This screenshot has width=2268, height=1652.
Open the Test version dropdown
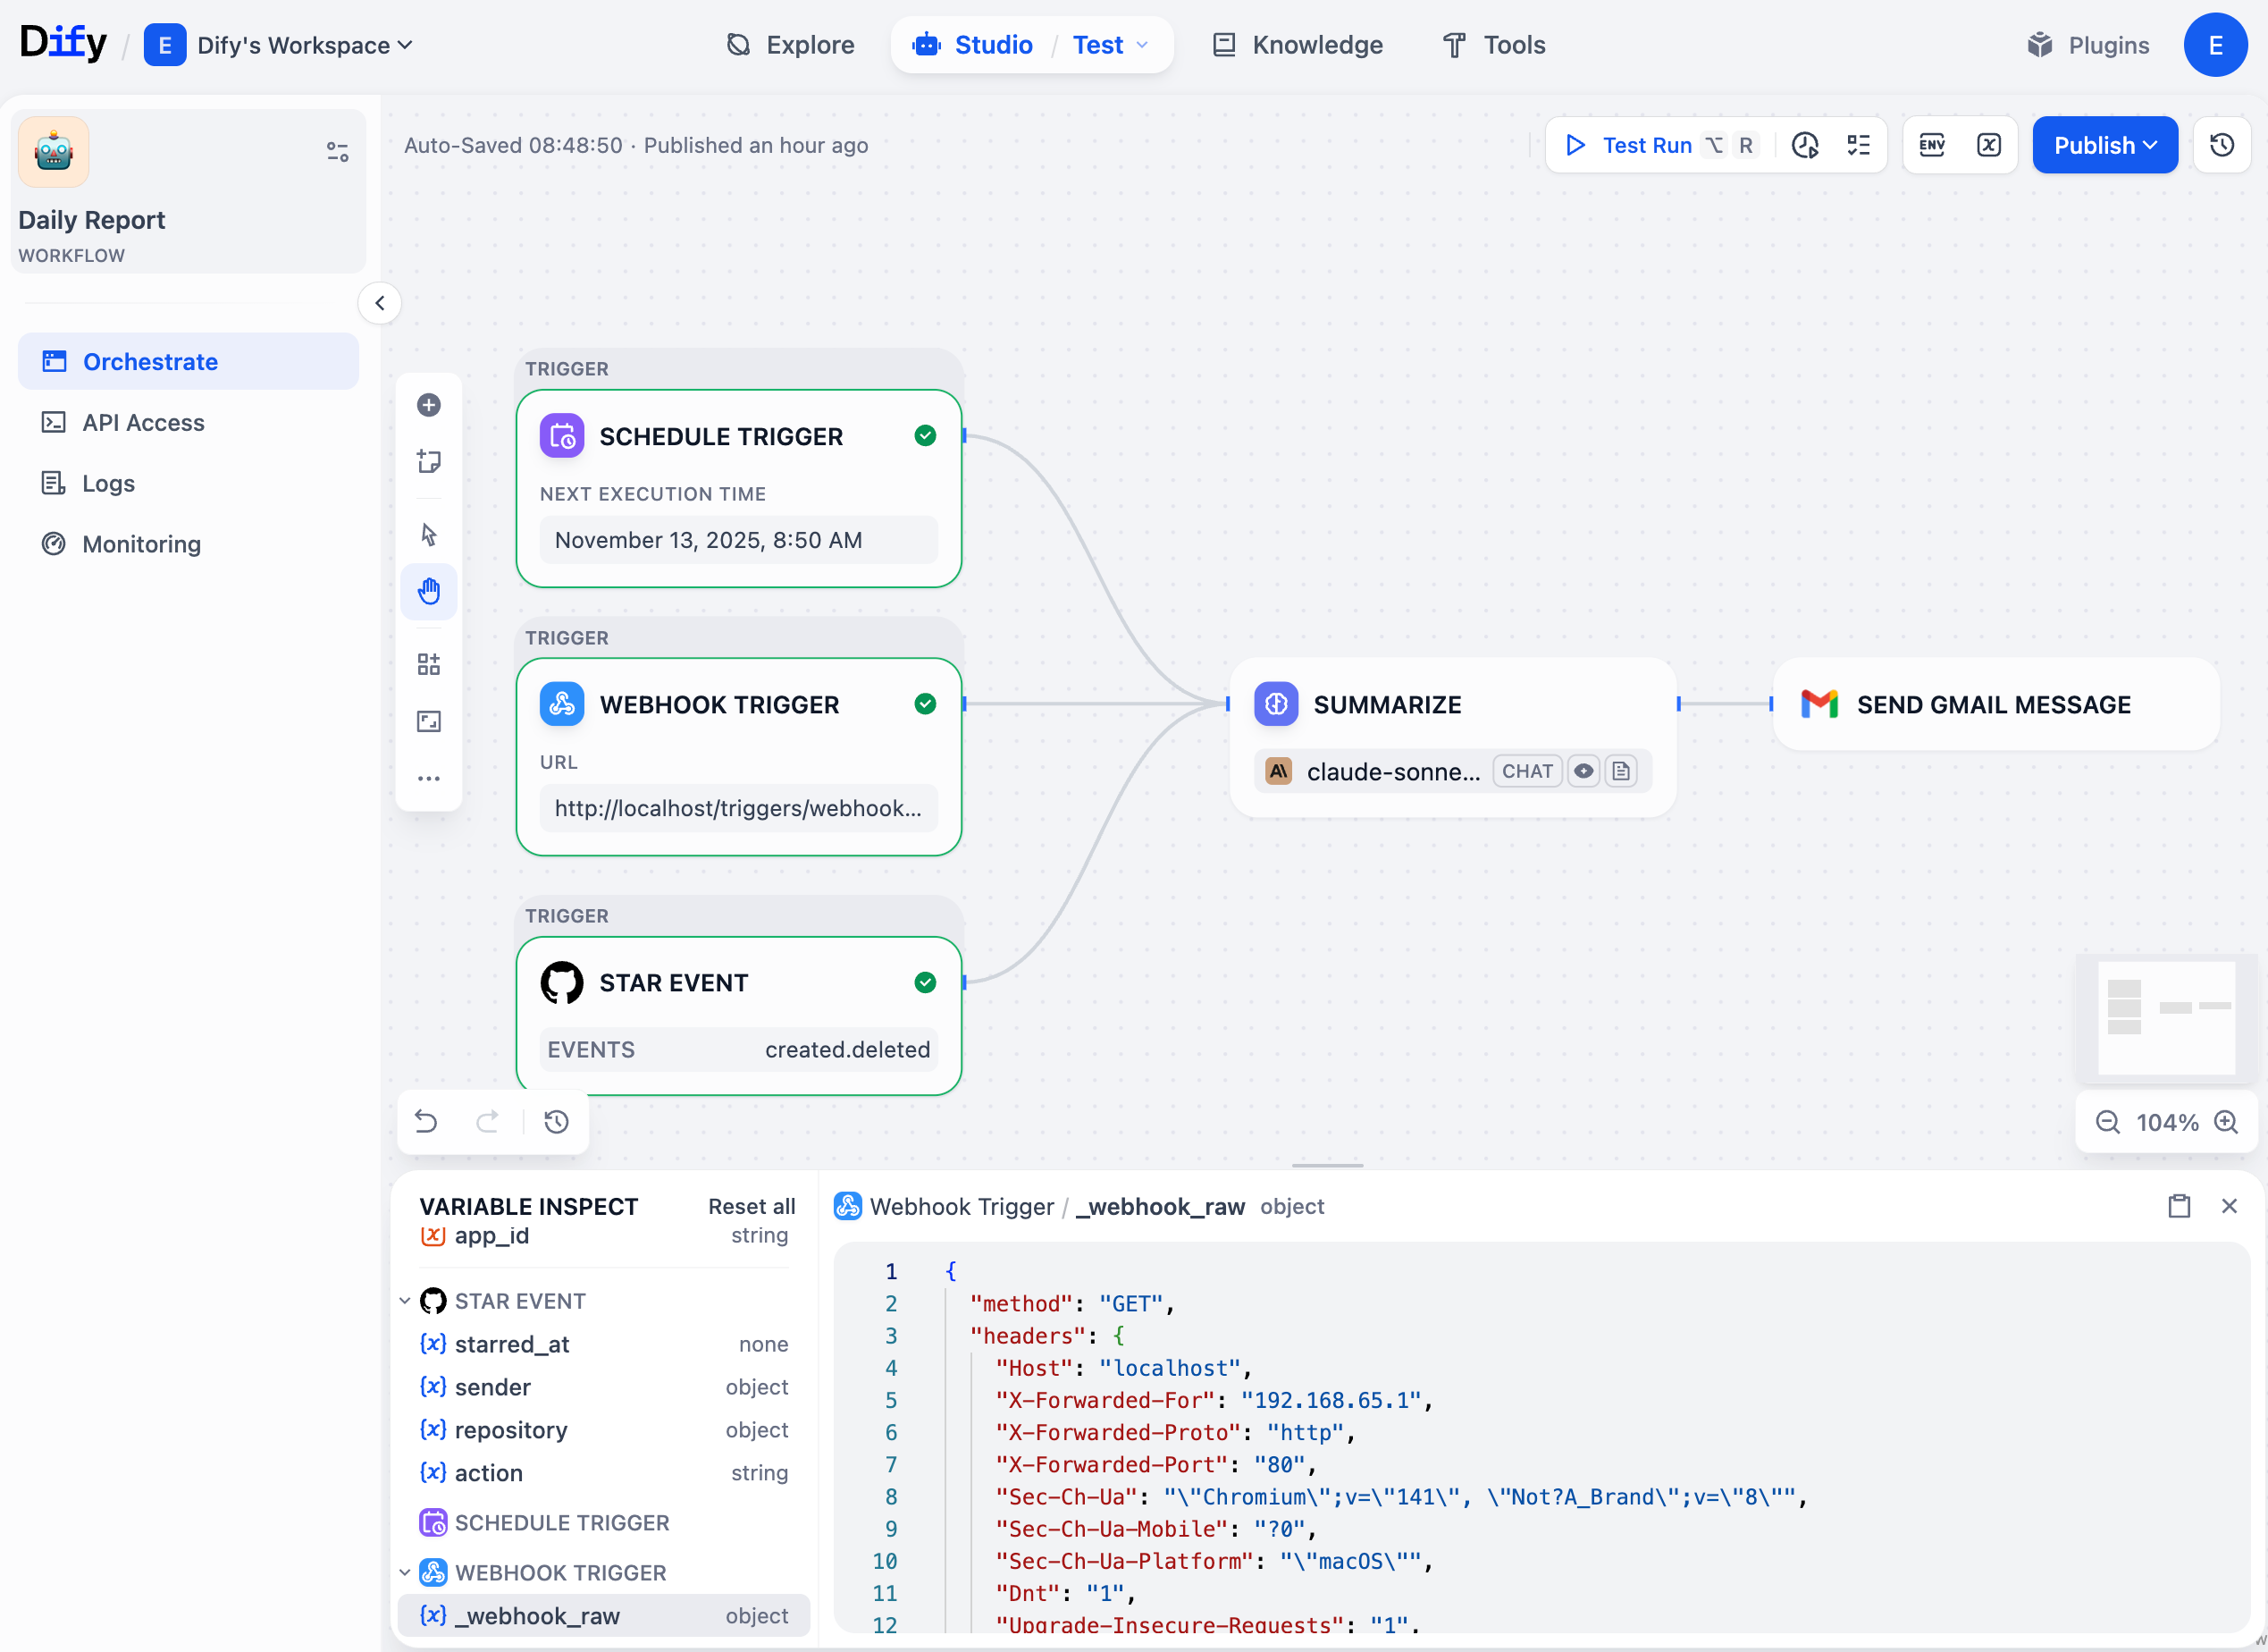click(x=1108, y=45)
